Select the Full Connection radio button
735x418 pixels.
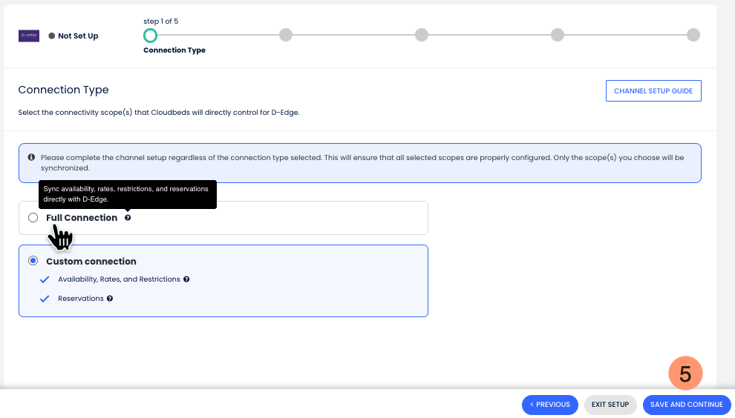point(33,218)
